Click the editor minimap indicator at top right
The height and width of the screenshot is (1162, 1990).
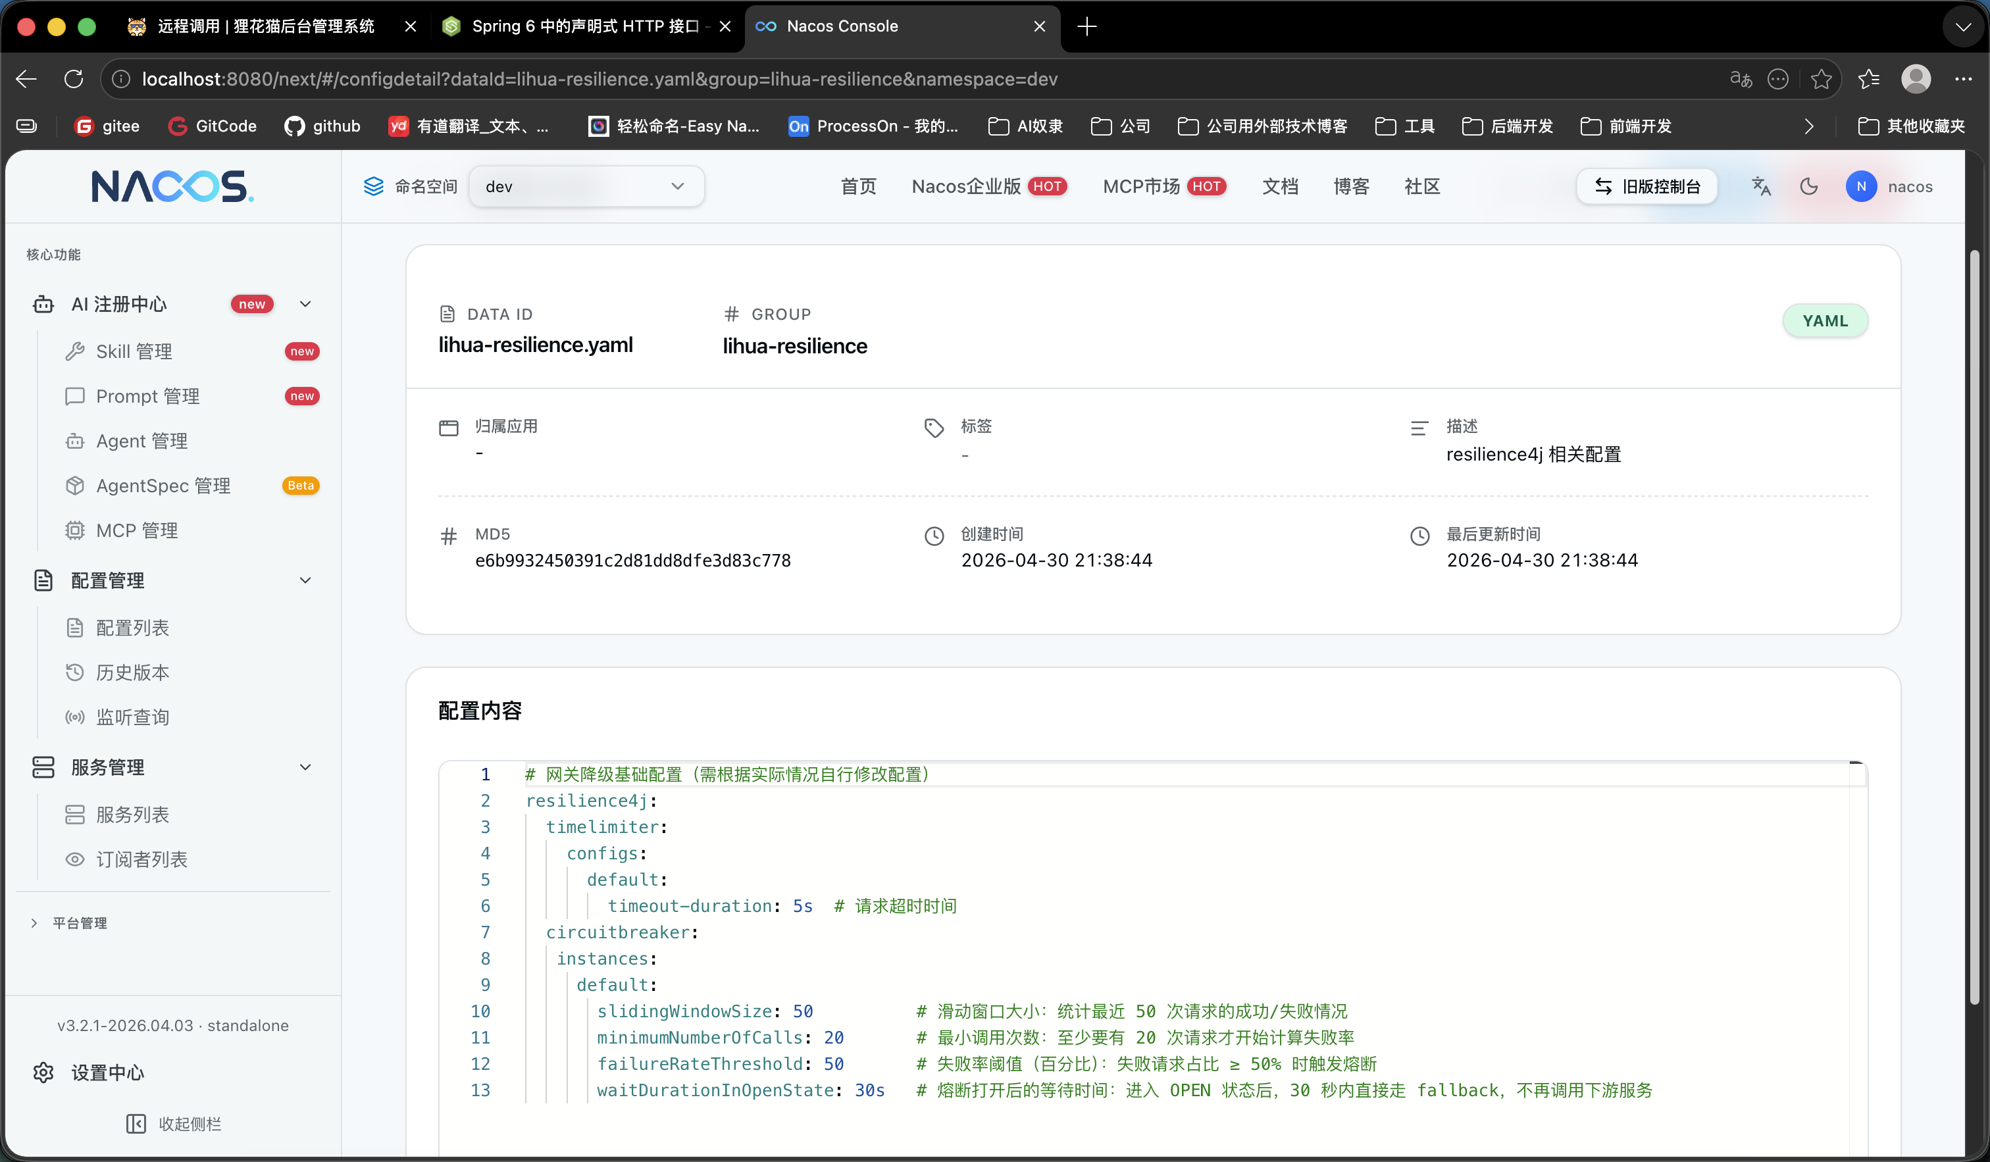(1856, 764)
